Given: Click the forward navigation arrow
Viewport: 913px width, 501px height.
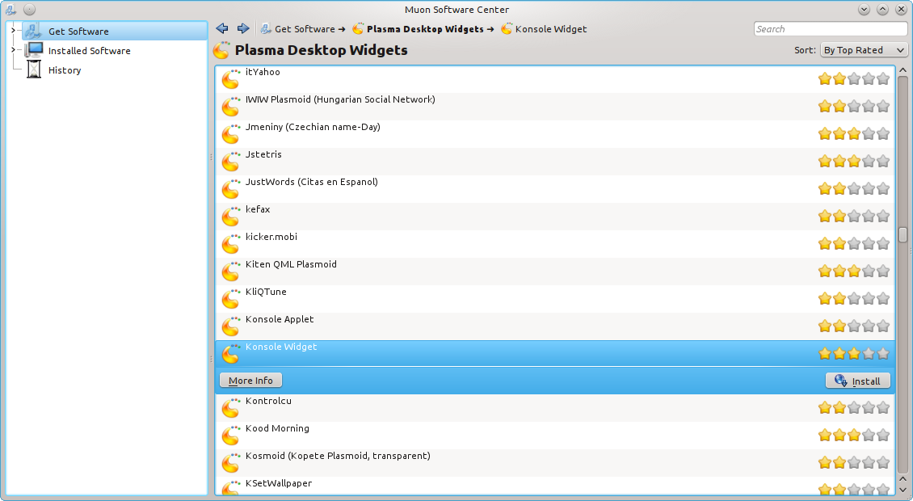Looking at the screenshot, I should coord(243,28).
